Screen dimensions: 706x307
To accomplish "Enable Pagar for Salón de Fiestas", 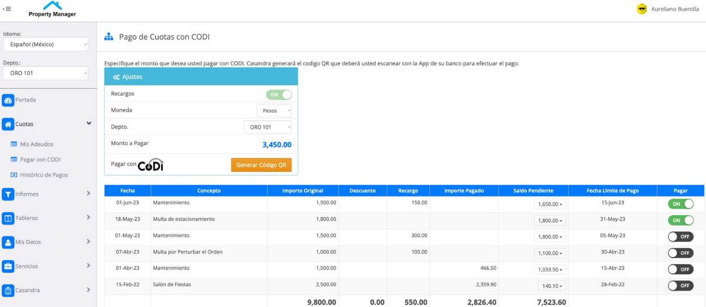I will click(680, 285).
